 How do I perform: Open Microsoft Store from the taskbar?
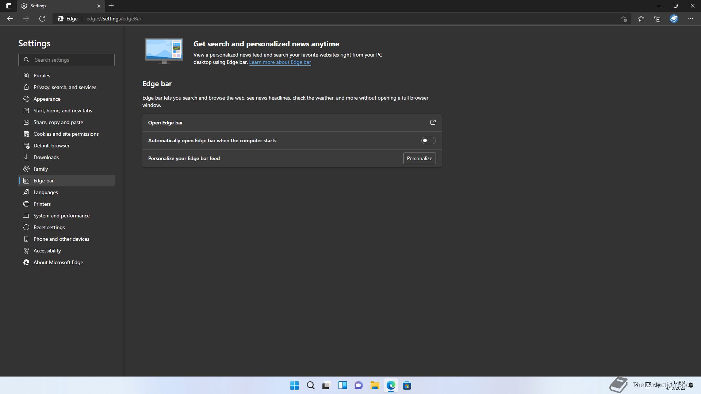pos(407,385)
